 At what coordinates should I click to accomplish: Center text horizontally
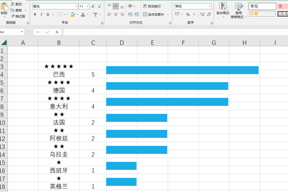coord(116,14)
